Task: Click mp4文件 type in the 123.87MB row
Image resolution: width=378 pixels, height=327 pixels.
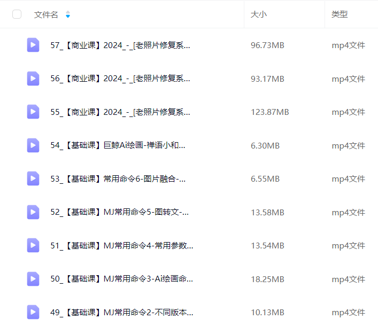Action: click(x=349, y=112)
